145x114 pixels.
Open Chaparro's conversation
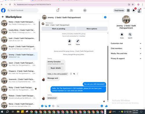[19, 72]
